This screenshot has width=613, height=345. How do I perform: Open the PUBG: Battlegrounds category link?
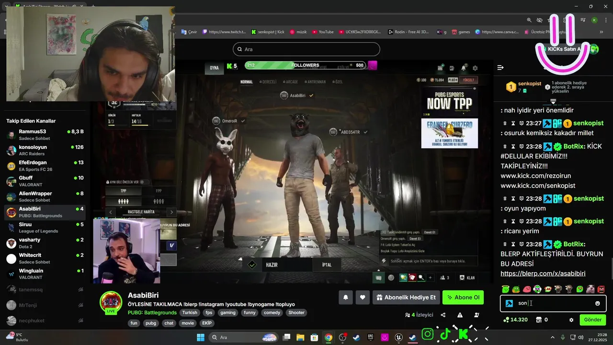pos(152,312)
